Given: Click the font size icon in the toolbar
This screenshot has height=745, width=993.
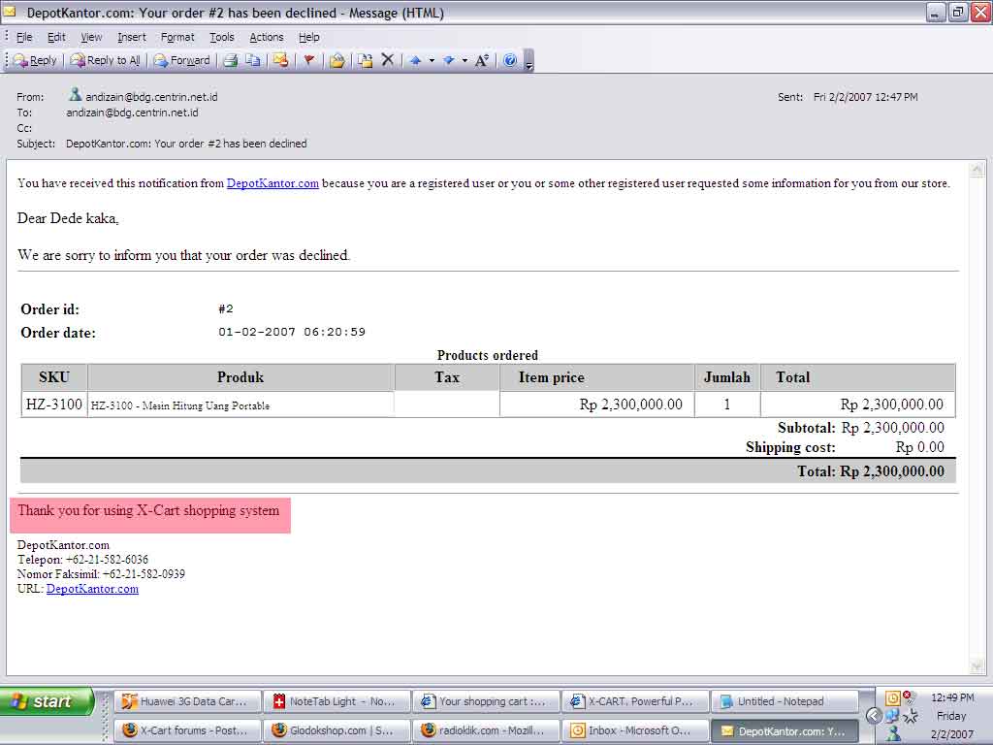Looking at the screenshot, I should [482, 60].
